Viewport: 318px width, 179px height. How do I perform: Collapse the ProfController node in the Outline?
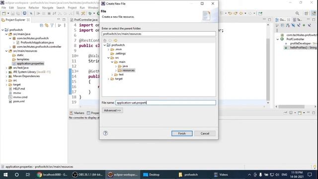(278, 39)
